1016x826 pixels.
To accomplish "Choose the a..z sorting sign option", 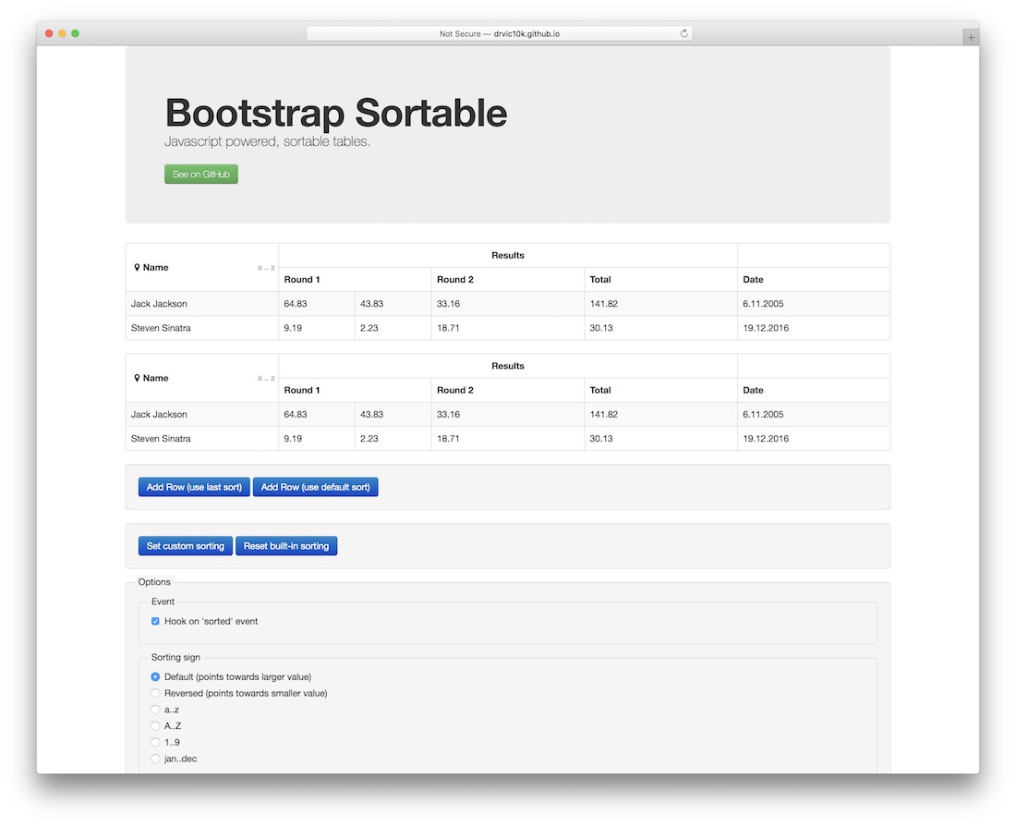I will pos(155,710).
